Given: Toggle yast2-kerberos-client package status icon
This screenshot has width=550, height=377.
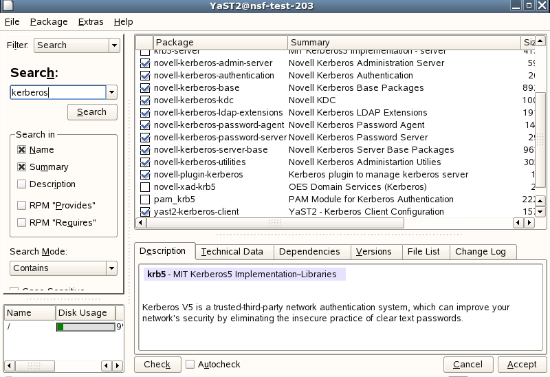Looking at the screenshot, I should 145,212.
